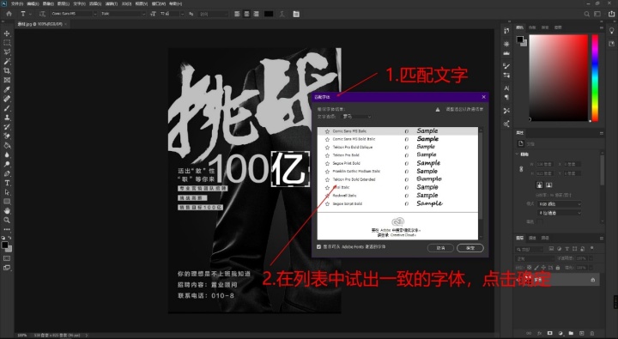Open the 滤镜(T) menu
Viewport: 618px width, 339px height.
click(x=112, y=3)
